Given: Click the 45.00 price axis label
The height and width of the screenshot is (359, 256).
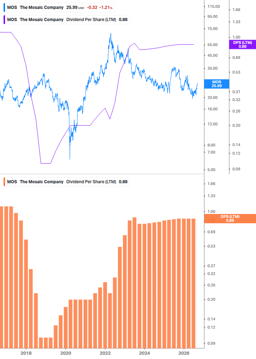Looking at the screenshot, I should point(212,55).
